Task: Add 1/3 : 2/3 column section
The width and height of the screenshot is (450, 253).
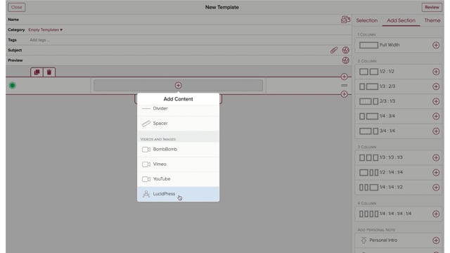Action: point(436,86)
